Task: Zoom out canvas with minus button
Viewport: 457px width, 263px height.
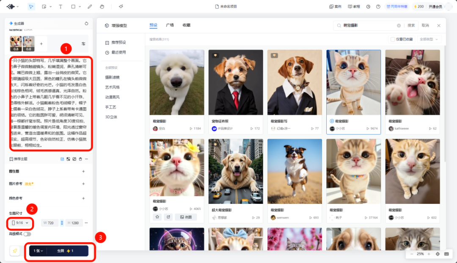Action: [412, 254]
